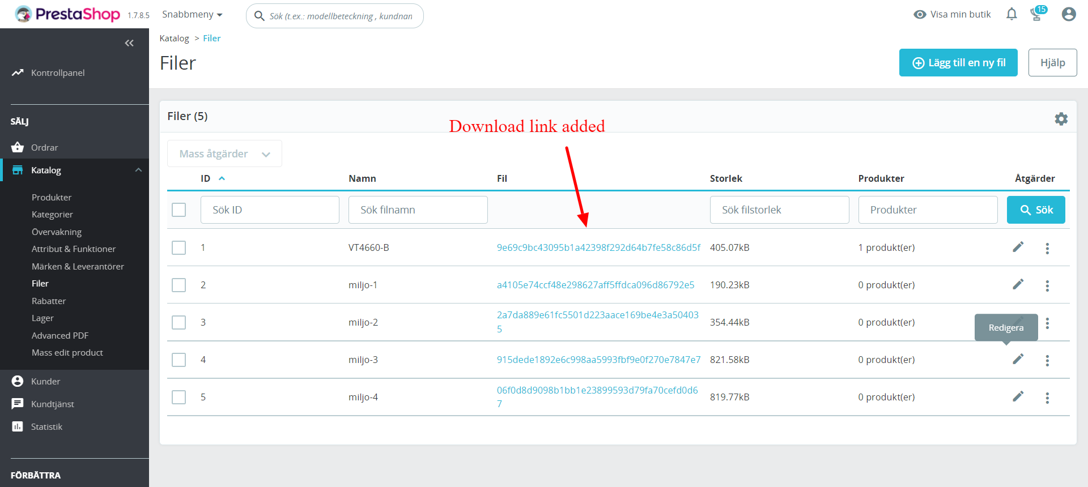Open Ordrar in the sidebar
Viewport: 1088px width, 487px height.
[x=44, y=147]
